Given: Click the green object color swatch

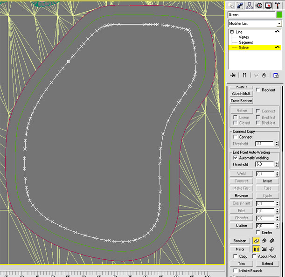Looking at the screenshot, I should tap(279, 15).
